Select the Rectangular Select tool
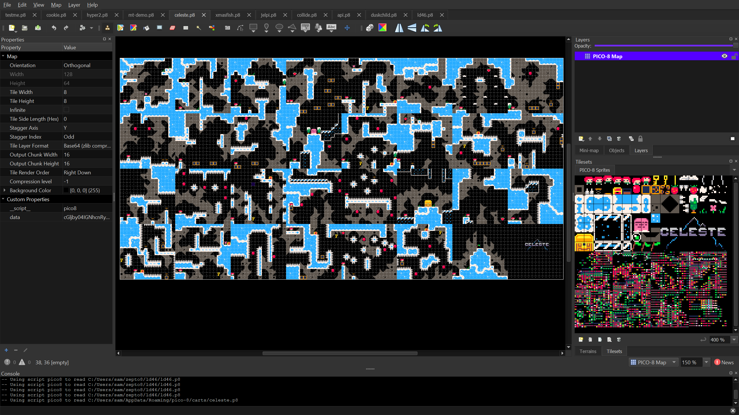This screenshot has width=739, height=415. click(186, 28)
